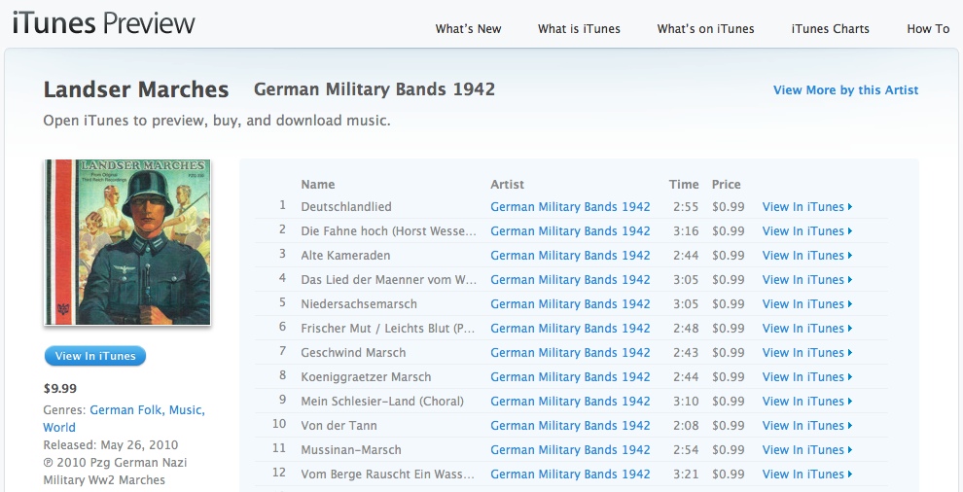The width and height of the screenshot is (963, 492).
Task: Open iTunes Charts navigation item
Action: [x=830, y=29]
